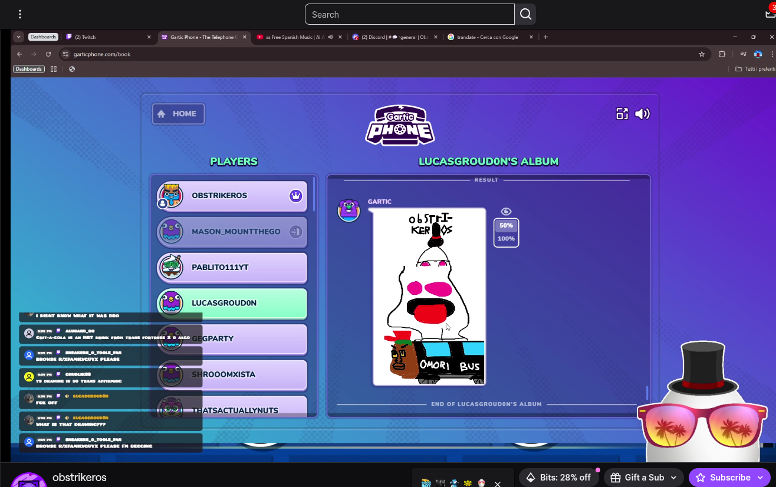Select player MASON_MOUNTTHEGO in the list
This screenshot has width=776, height=487.
tap(232, 232)
